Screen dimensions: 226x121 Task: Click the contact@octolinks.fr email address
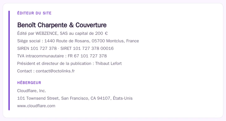click(x=55, y=71)
